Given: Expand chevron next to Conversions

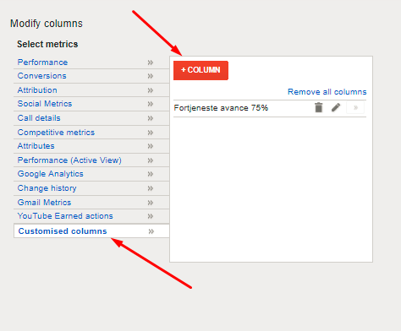Looking at the screenshot, I should [x=151, y=76].
